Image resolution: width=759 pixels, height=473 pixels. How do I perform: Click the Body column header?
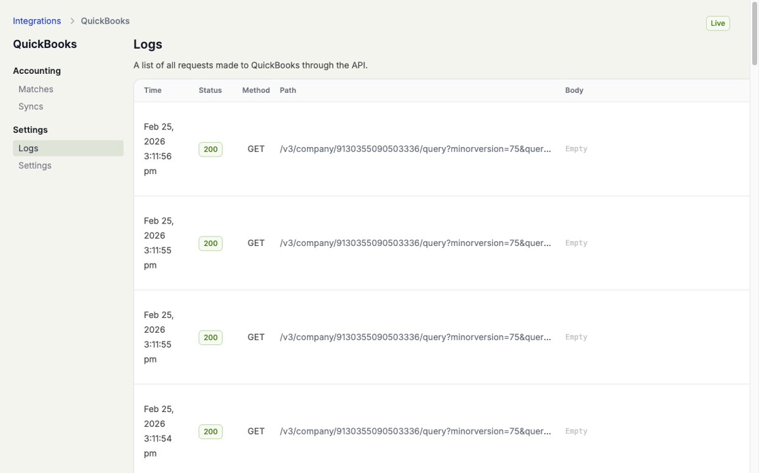point(574,90)
